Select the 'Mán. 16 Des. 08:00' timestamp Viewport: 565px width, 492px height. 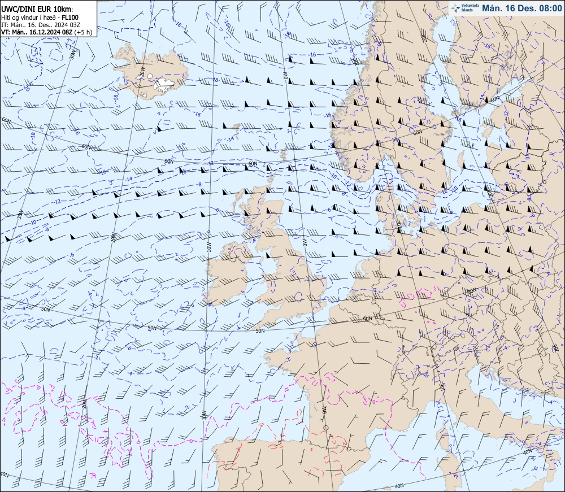click(521, 8)
